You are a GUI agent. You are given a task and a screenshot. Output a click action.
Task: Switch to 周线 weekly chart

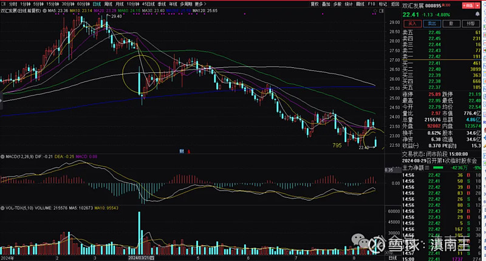pos(108,4)
